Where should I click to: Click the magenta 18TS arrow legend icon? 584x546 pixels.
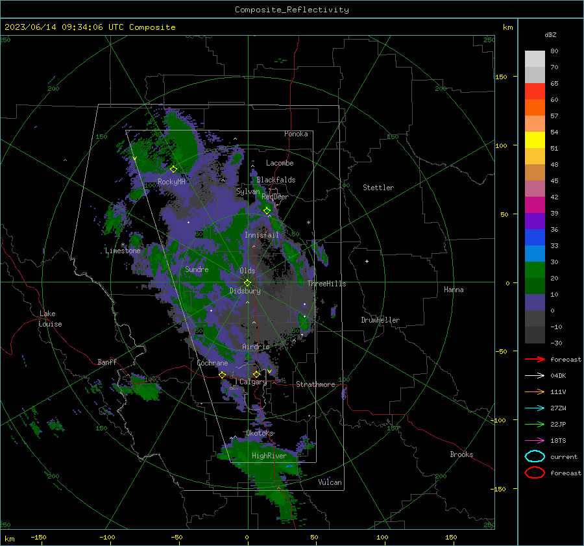535,441
